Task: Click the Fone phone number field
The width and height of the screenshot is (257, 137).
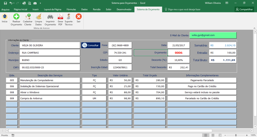Action: pos(120,45)
